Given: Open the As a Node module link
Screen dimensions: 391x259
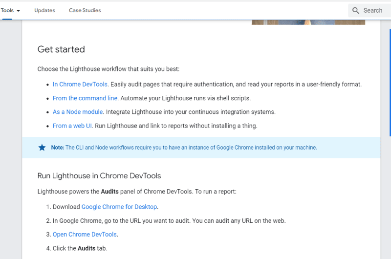Looking at the screenshot, I should click(x=78, y=112).
